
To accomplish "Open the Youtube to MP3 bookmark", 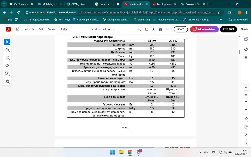I will 166,20.
